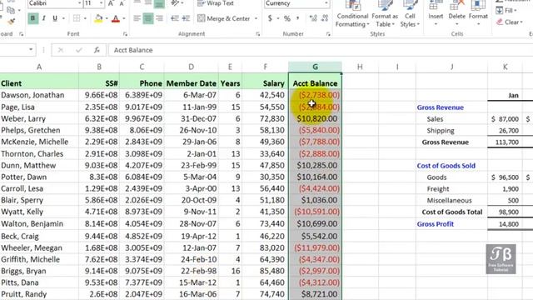
Task: Toggle Align Right button
Action: [x=159, y=18]
